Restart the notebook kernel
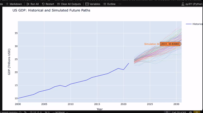This screenshot has height=113, width=203. coord(48,4)
